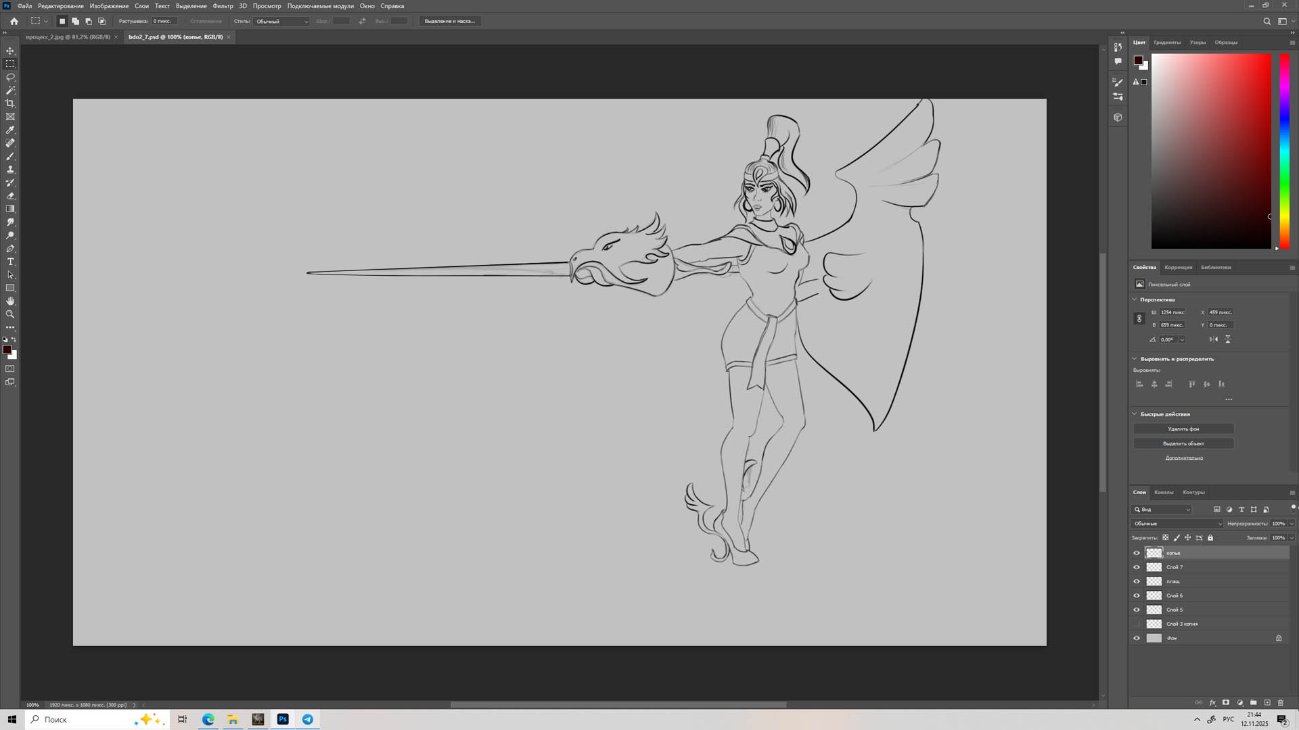Show the Слой 3 копия layer
The image size is (1299, 730).
click(1137, 624)
